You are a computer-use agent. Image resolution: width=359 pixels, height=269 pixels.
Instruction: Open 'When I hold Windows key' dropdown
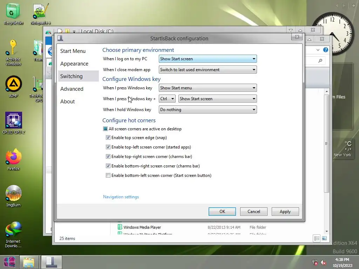208,110
